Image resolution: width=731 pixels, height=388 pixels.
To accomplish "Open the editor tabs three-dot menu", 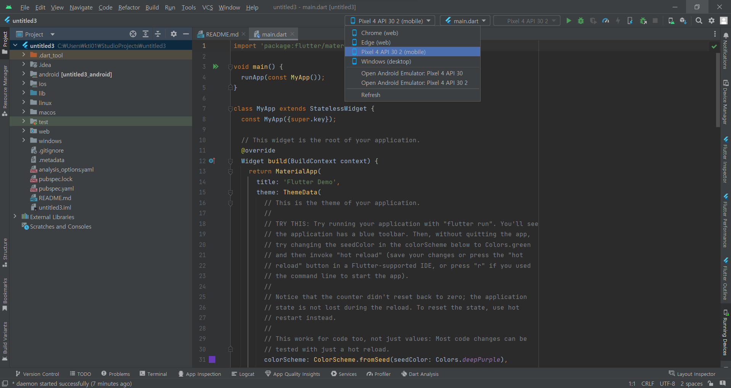I will pyautogui.click(x=715, y=34).
